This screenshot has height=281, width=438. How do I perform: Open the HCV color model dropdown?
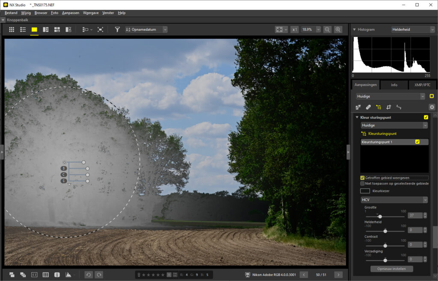[394, 200]
